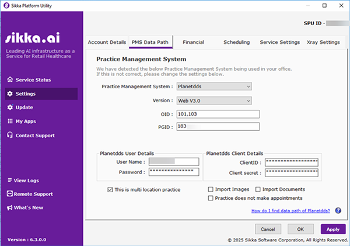Screen dimensions: 350x246
Task: Open the Scheduling tab
Action: point(237,42)
